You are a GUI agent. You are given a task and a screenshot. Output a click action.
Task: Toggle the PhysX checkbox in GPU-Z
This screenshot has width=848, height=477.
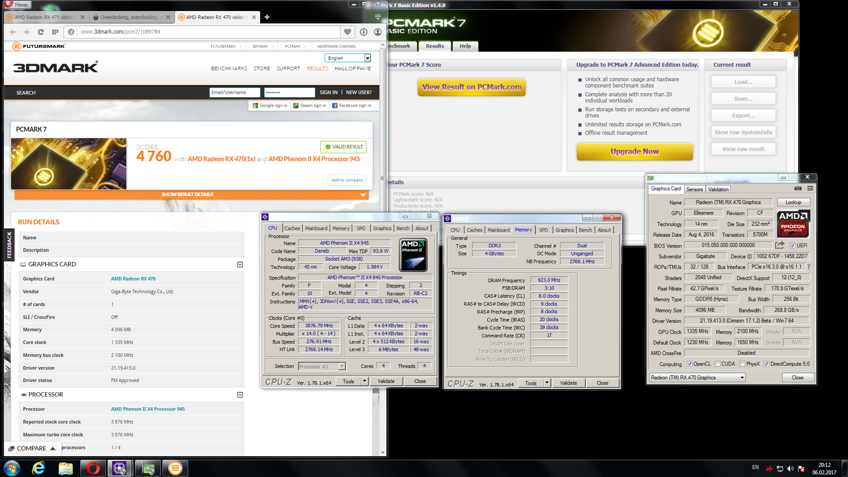point(742,364)
